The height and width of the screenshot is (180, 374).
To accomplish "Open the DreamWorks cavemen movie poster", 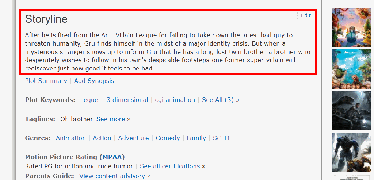I will 351,69.
